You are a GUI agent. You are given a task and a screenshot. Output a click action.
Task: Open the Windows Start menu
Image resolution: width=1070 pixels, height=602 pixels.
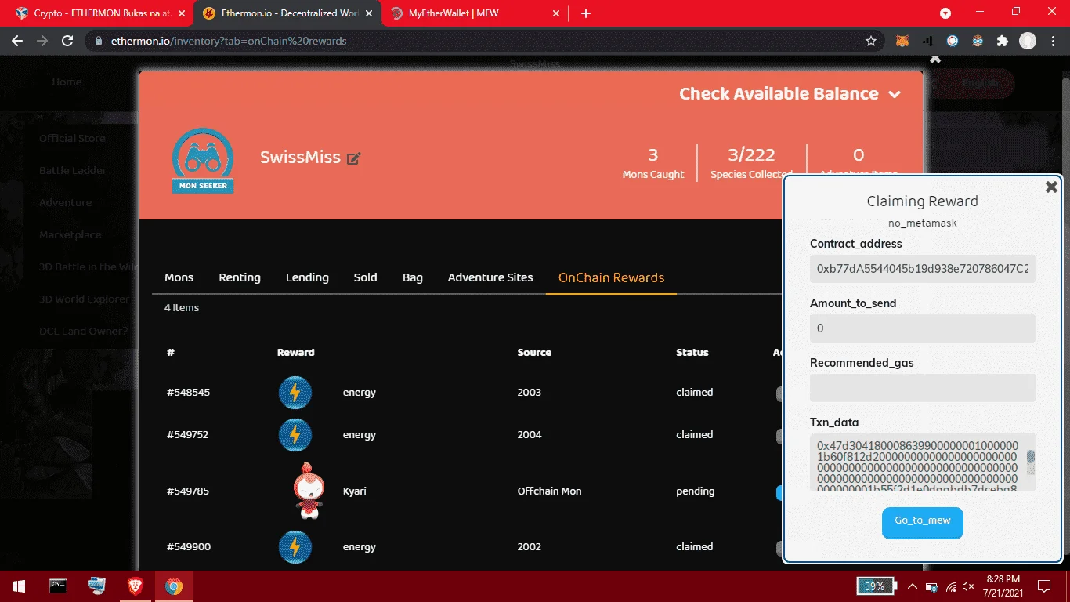pyautogui.click(x=18, y=586)
